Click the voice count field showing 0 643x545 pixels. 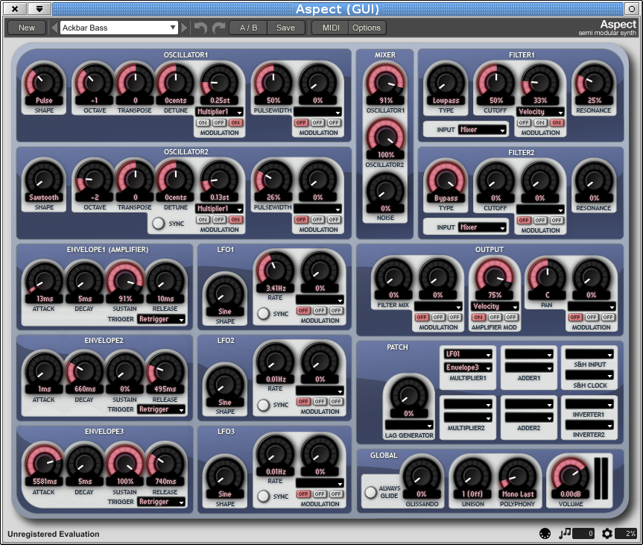point(583,533)
